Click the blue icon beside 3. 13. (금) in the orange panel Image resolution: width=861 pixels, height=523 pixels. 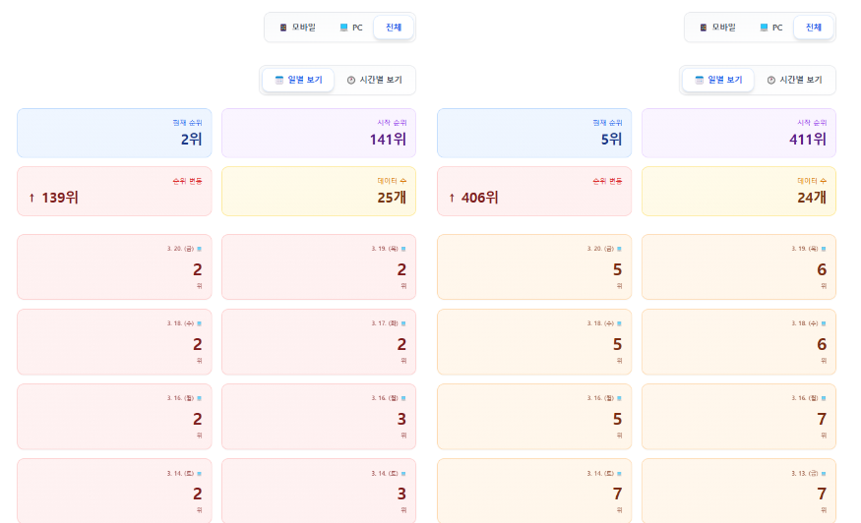824,474
